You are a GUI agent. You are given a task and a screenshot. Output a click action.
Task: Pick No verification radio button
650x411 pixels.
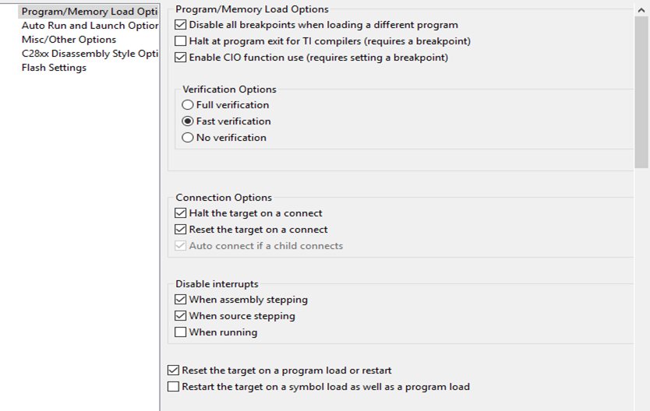click(188, 138)
